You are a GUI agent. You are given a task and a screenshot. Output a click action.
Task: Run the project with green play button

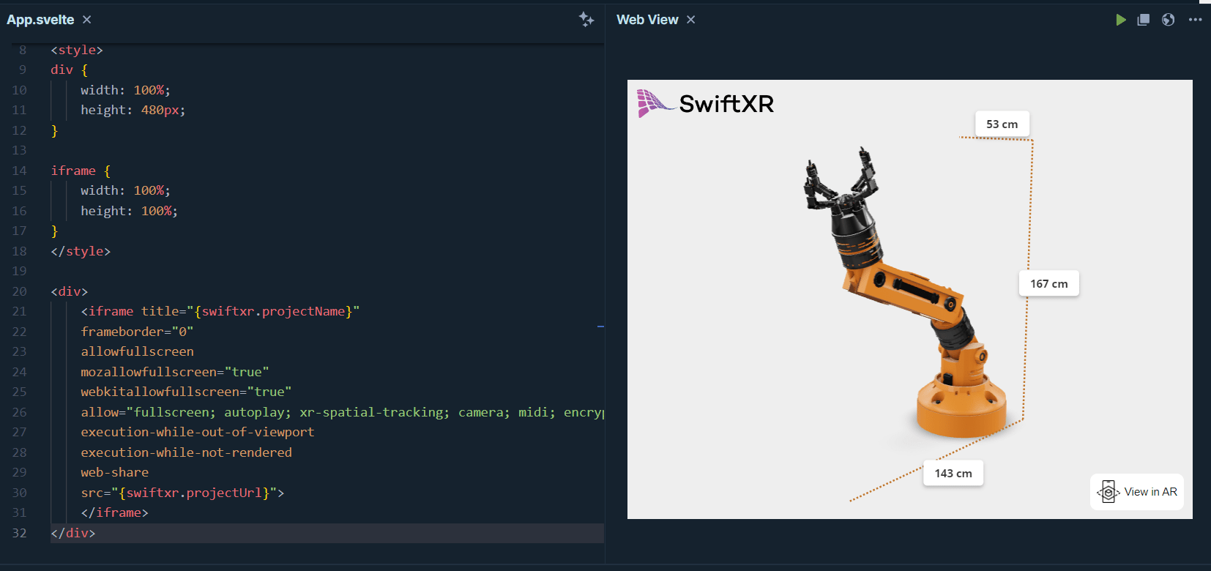point(1120,20)
